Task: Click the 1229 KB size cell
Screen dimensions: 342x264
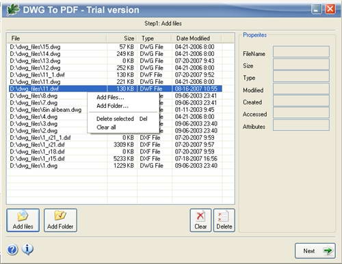Action: click(124, 166)
